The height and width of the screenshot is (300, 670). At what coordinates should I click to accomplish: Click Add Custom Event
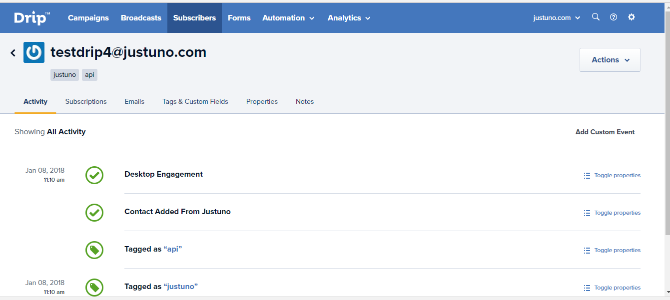[x=605, y=132]
